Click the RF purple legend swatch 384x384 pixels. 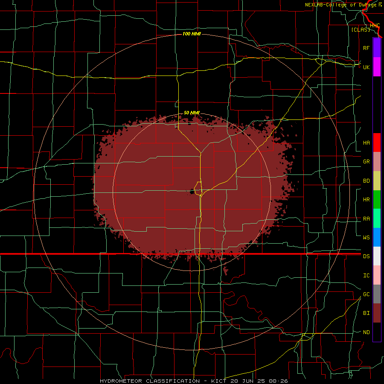(377, 48)
